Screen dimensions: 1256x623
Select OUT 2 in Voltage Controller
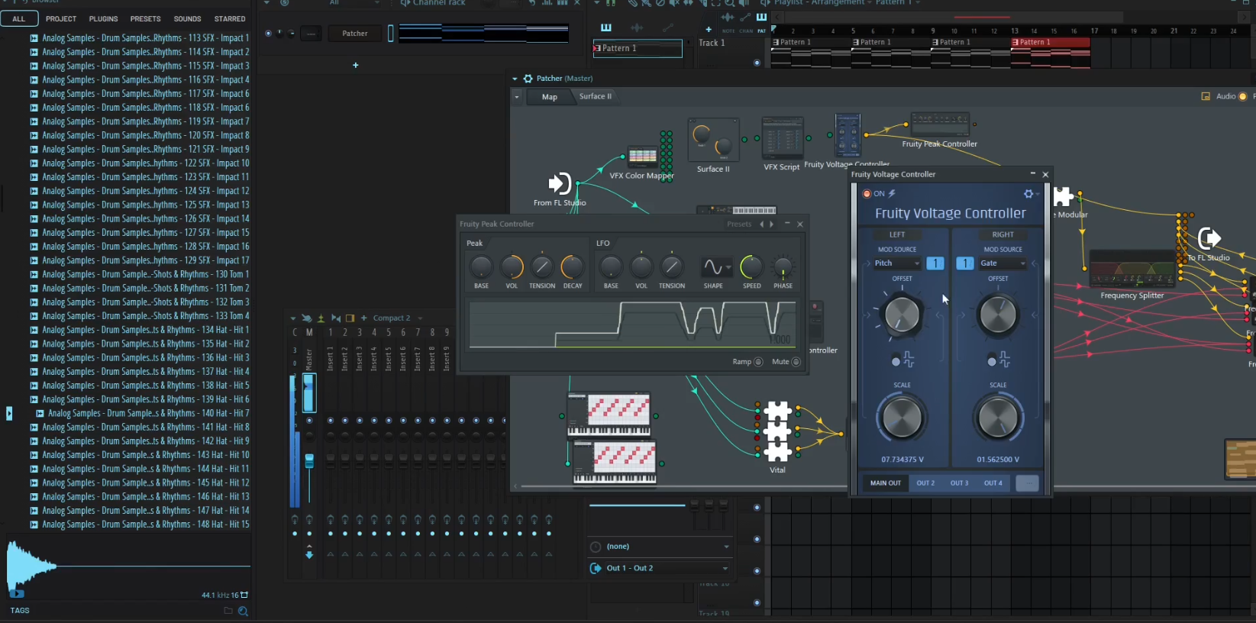pos(925,483)
